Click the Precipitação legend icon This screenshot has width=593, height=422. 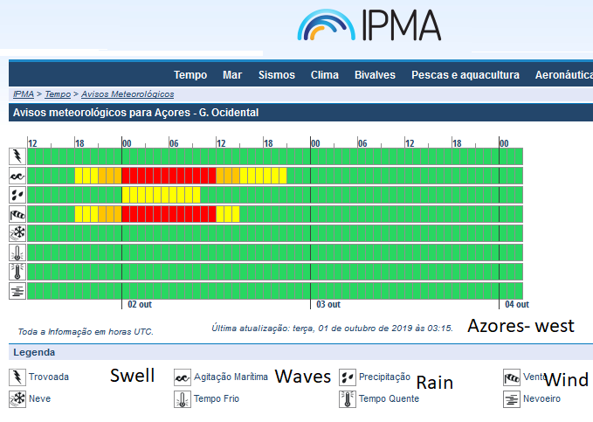point(348,377)
